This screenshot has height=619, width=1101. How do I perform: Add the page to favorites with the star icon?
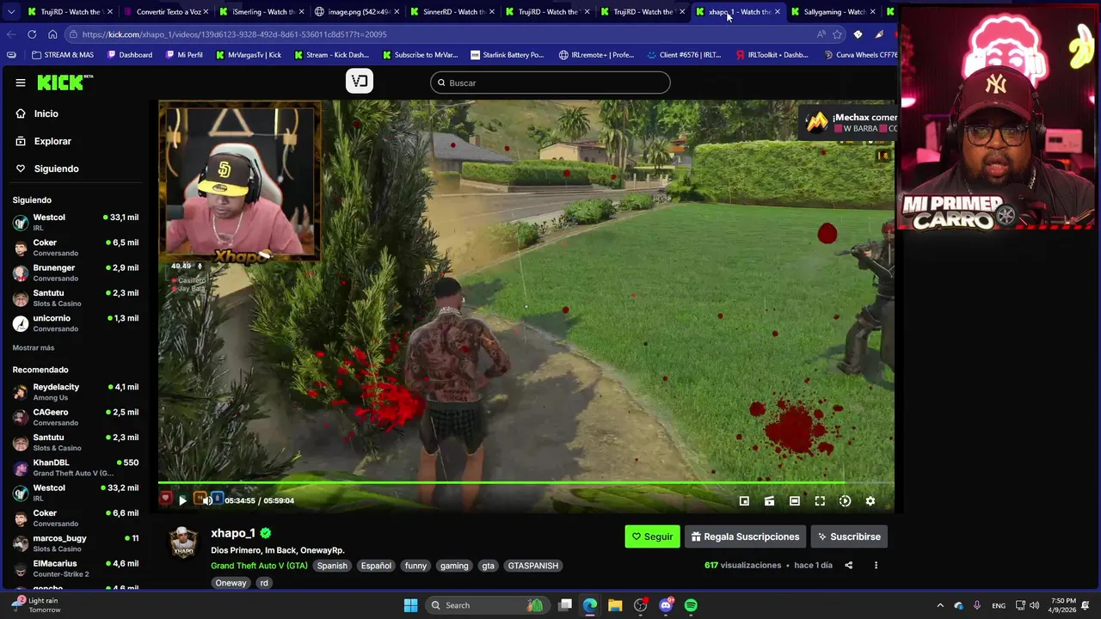838,34
